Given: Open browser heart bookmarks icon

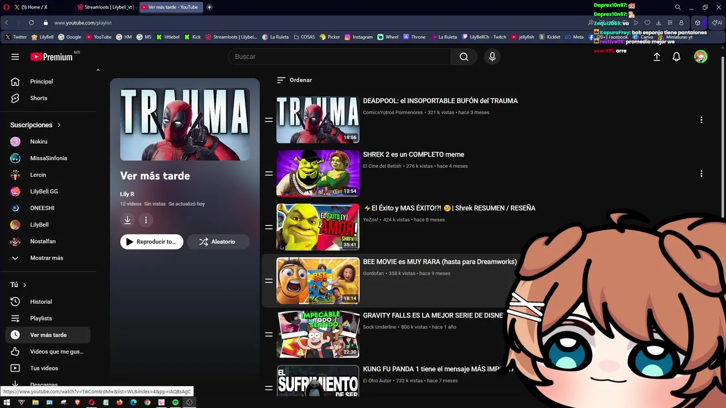Looking at the screenshot, I should [x=647, y=23].
